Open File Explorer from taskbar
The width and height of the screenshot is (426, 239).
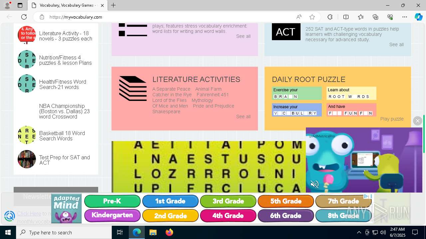153,232
